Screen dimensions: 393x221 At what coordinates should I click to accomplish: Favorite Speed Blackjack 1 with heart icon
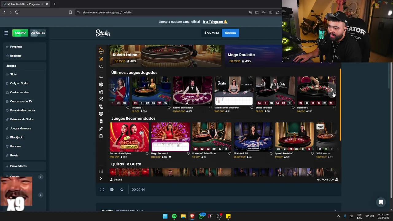(210, 108)
